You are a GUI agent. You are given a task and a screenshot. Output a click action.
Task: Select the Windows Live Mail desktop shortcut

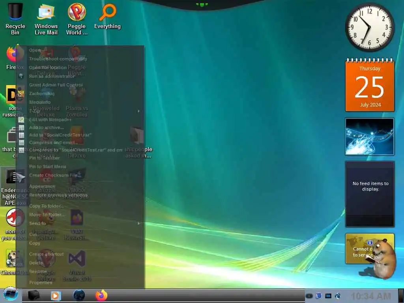coord(46,19)
